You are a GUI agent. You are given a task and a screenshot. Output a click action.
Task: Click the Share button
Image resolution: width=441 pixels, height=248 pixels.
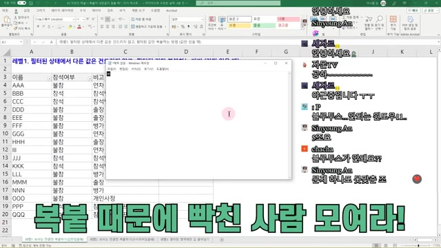[430, 10]
